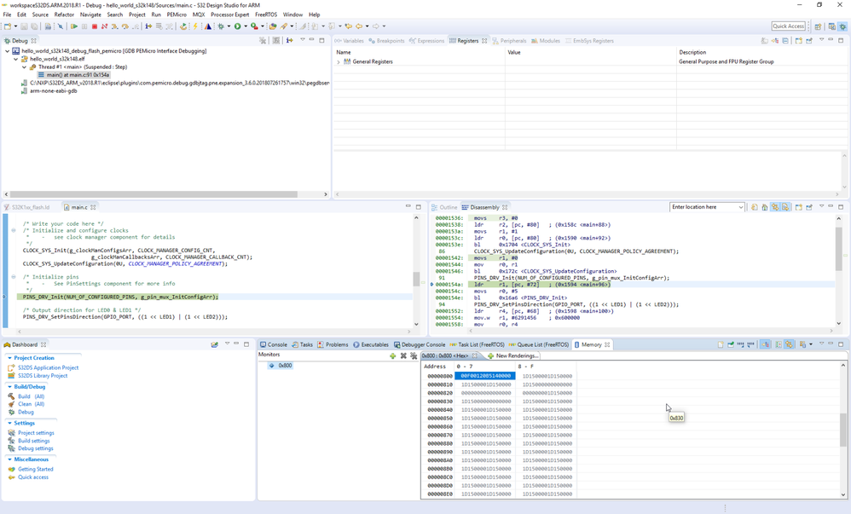Collapse Thread #1 main node
This screenshot has width=851, height=514.
25,67
